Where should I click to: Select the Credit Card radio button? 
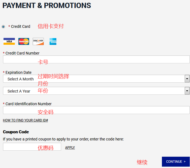[x=3, y=27]
